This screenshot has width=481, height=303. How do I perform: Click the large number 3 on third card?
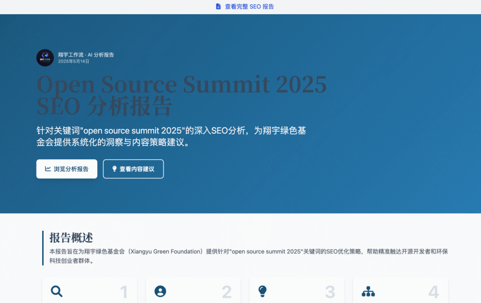click(x=330, y=292)
